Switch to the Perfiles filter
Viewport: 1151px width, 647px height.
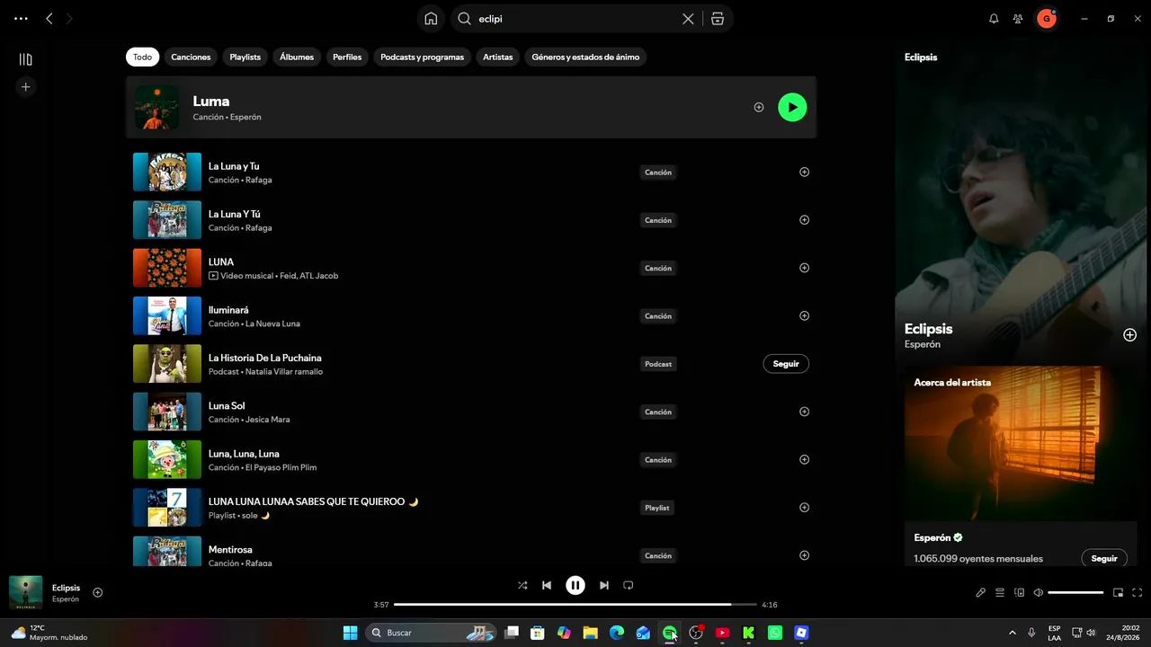coord(347,57)
